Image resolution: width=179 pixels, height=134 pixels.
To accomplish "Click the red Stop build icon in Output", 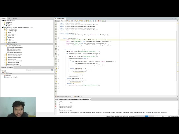I will coord(56,106).
